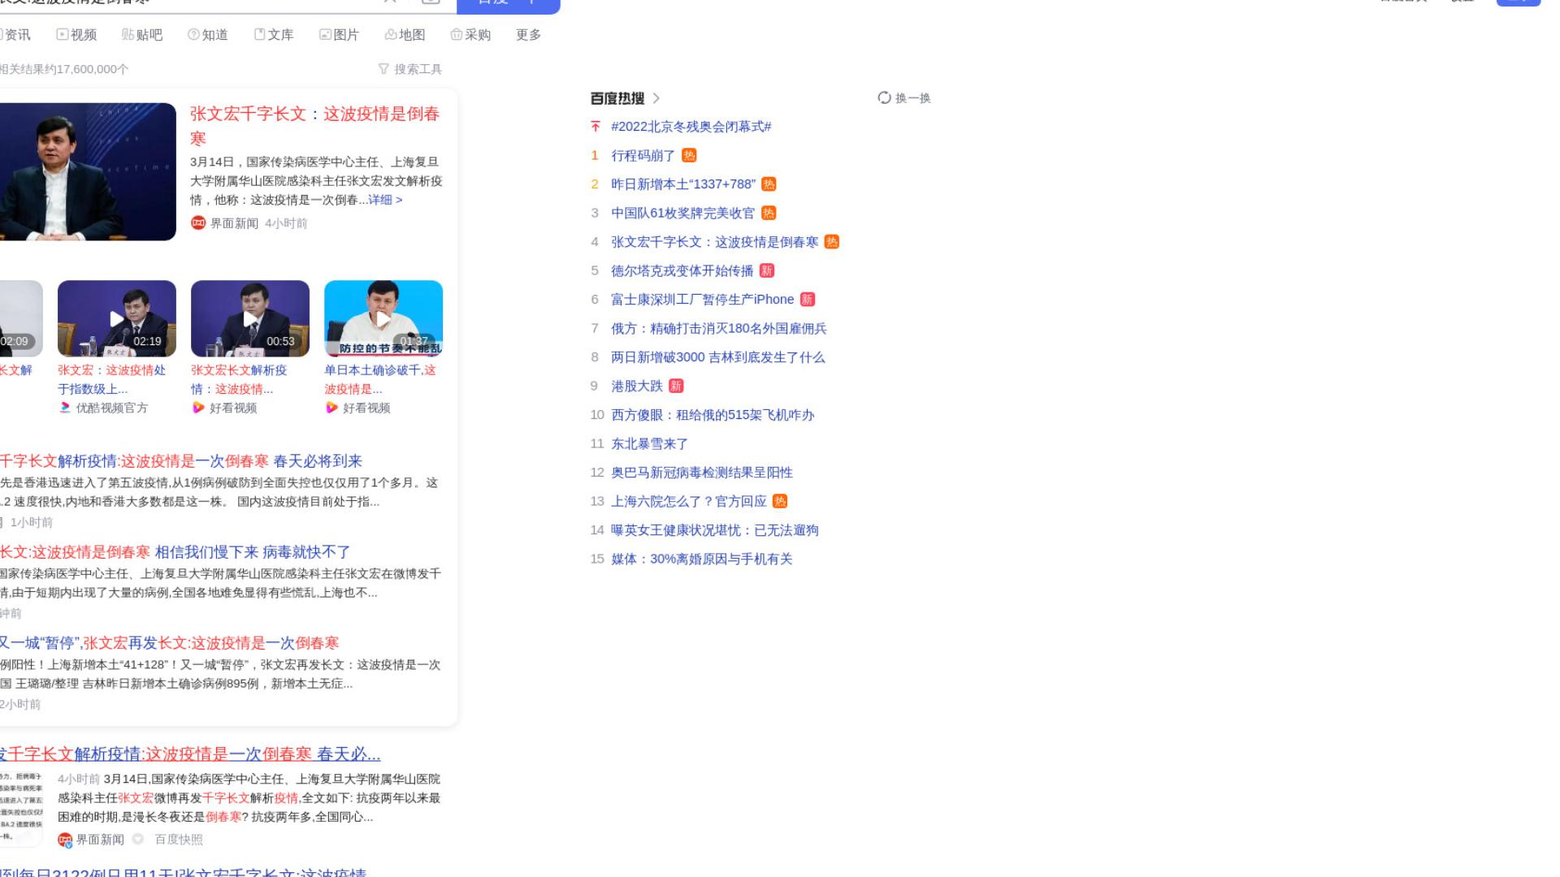
Task: Open the 地图 tab
Action: pyautogui.click(x=405, y=35)
